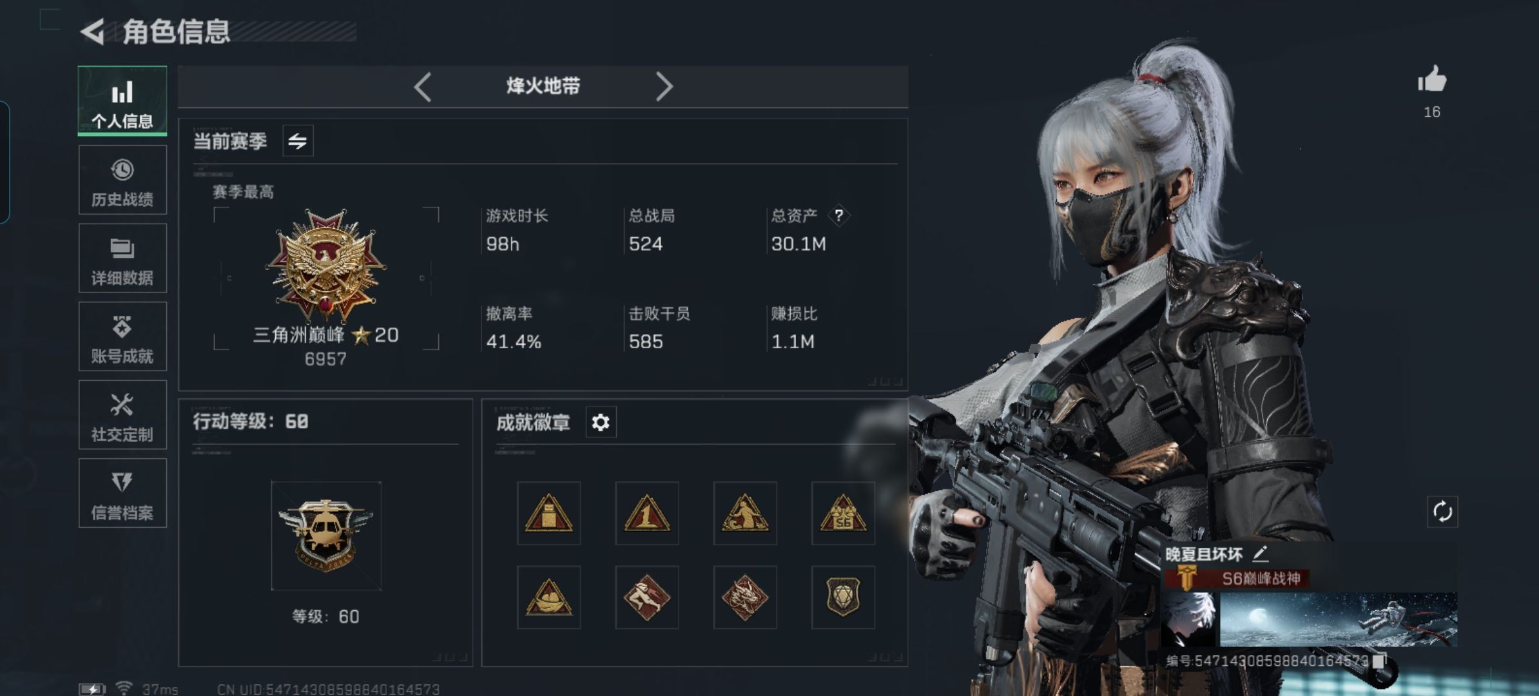Go back using the arrow beside 角色信息

93,32
